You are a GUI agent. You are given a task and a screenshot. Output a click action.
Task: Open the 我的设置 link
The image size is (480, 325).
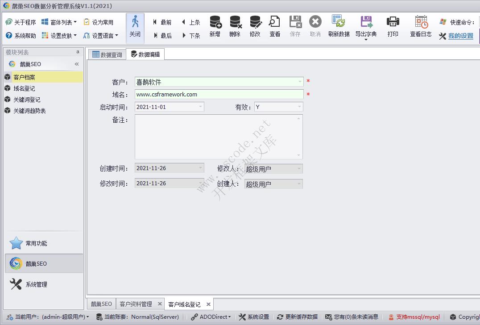[x=461, y=36]
